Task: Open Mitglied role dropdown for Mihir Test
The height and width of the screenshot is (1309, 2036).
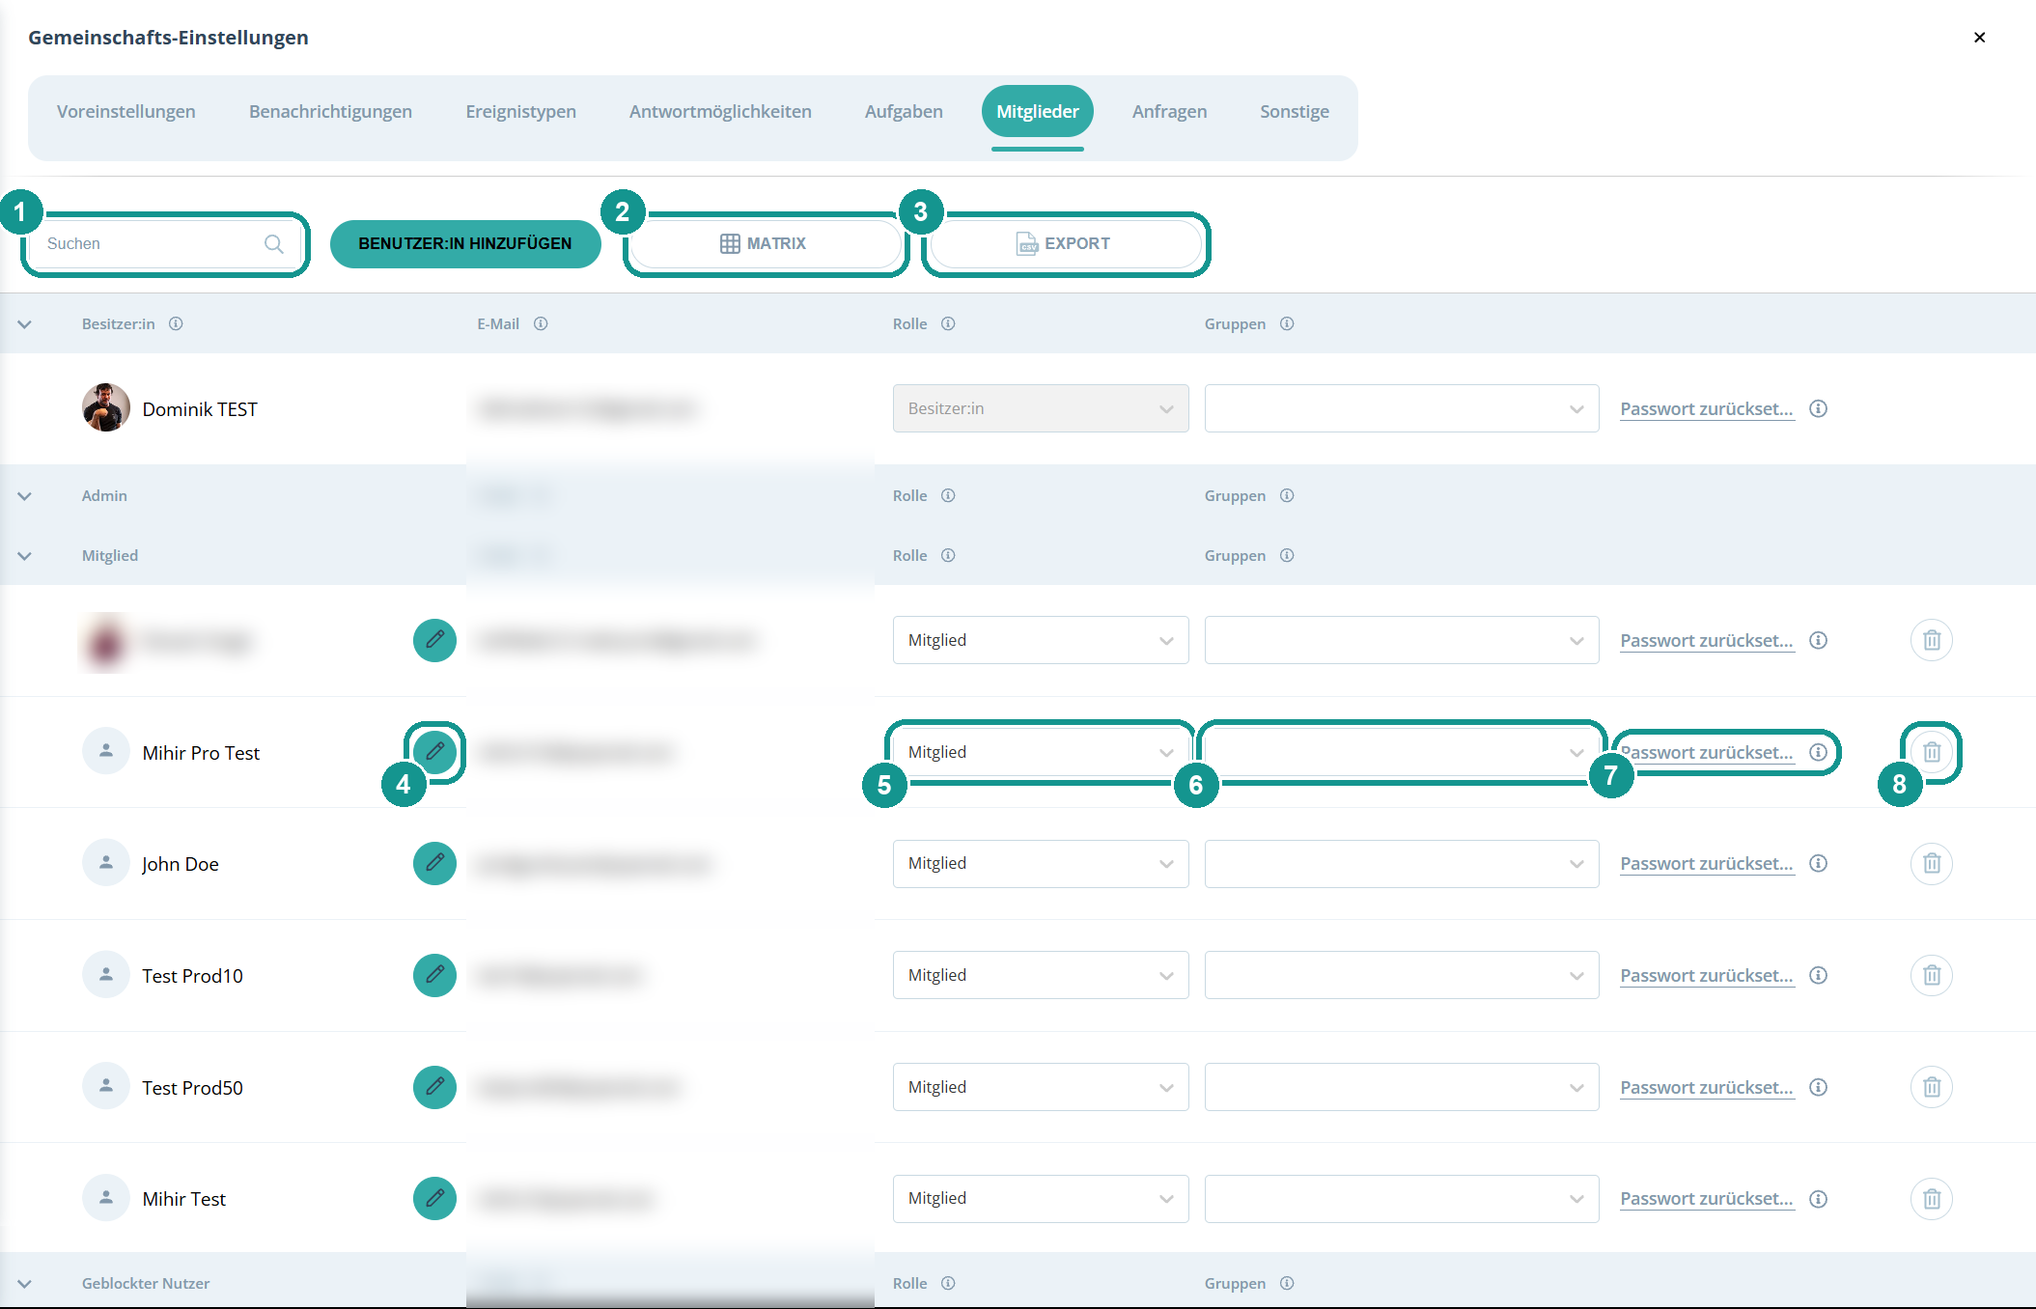Action: [1041, 1199]
